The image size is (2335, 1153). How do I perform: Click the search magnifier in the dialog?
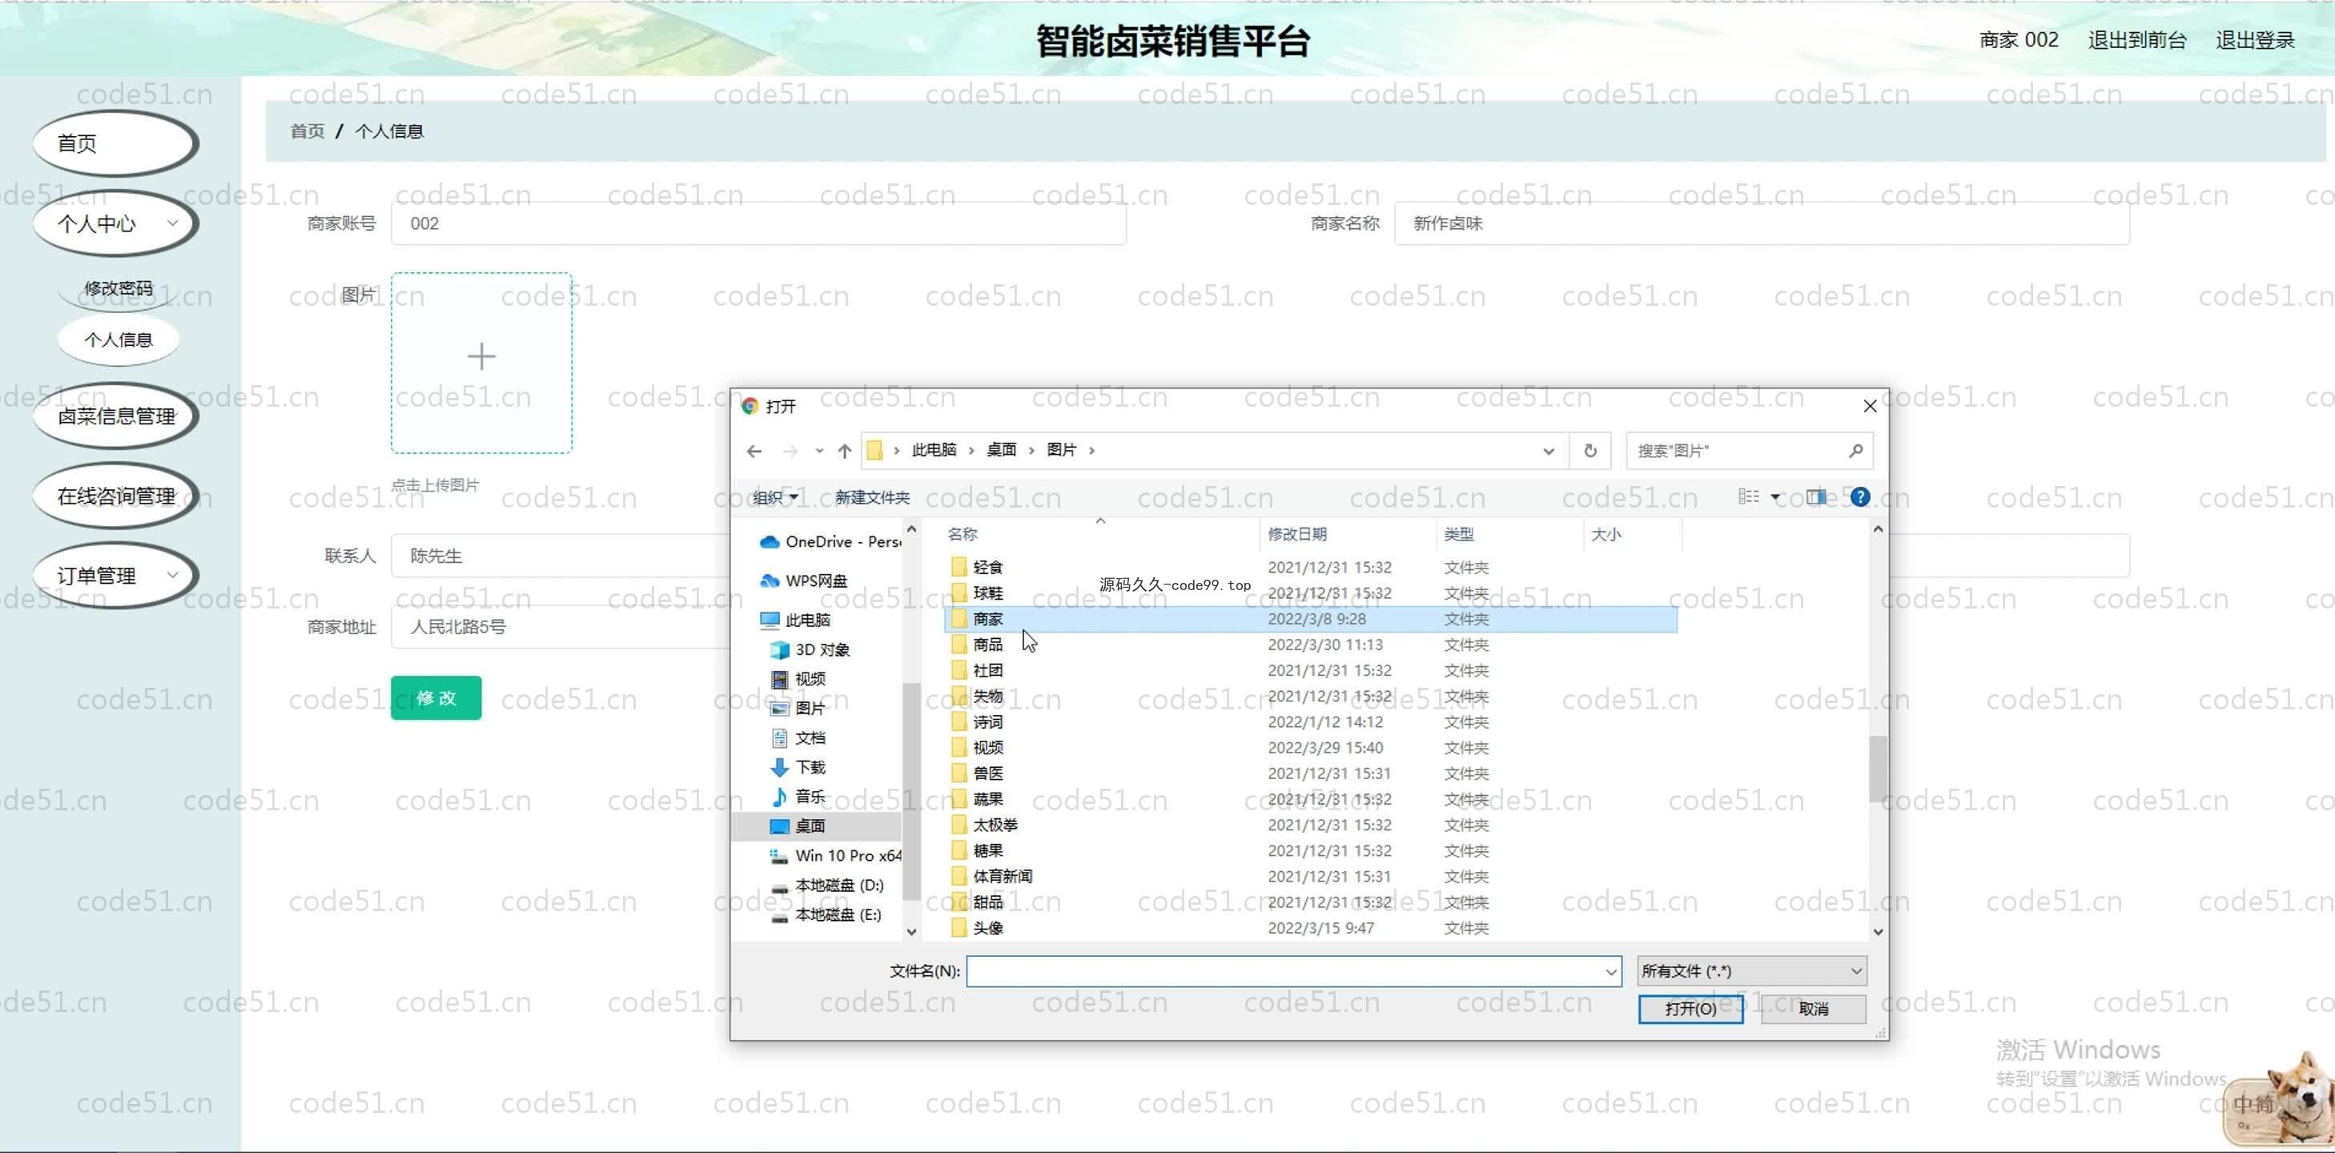(1855, 451)
